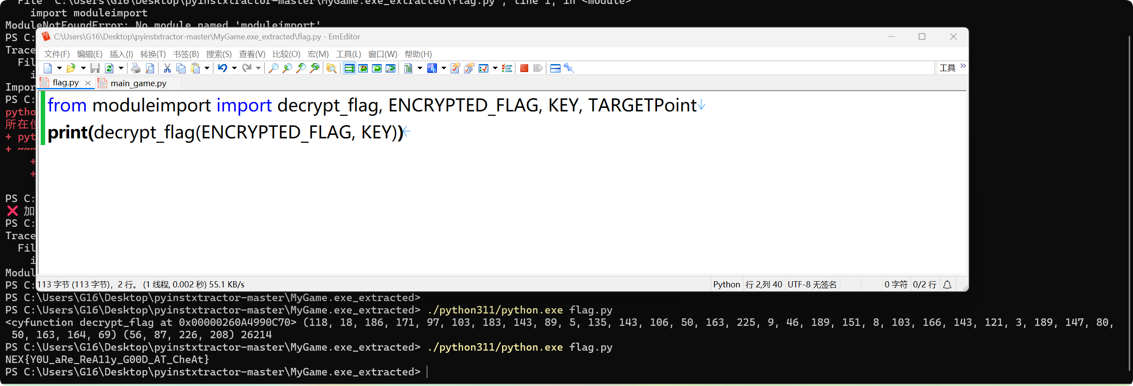Open Find in Files folder-search icon

331,68
